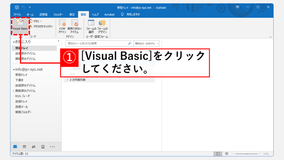Open the Tasks view icon
Viewport: 284px width, 160px height.
[43, 147]
